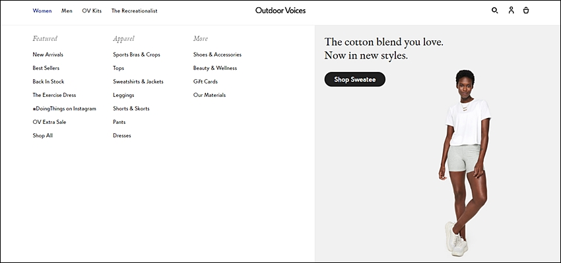
Task: Open Shorts & Skorts category
Action: (131, 109)
